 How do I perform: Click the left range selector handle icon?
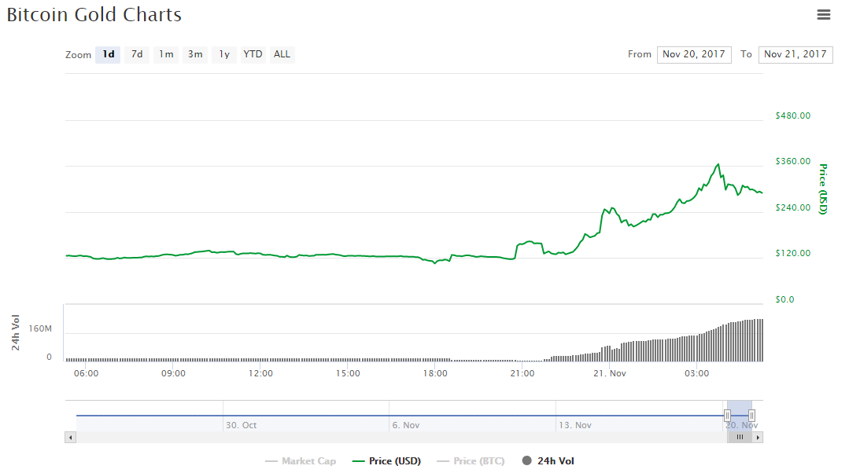(728, 414)
